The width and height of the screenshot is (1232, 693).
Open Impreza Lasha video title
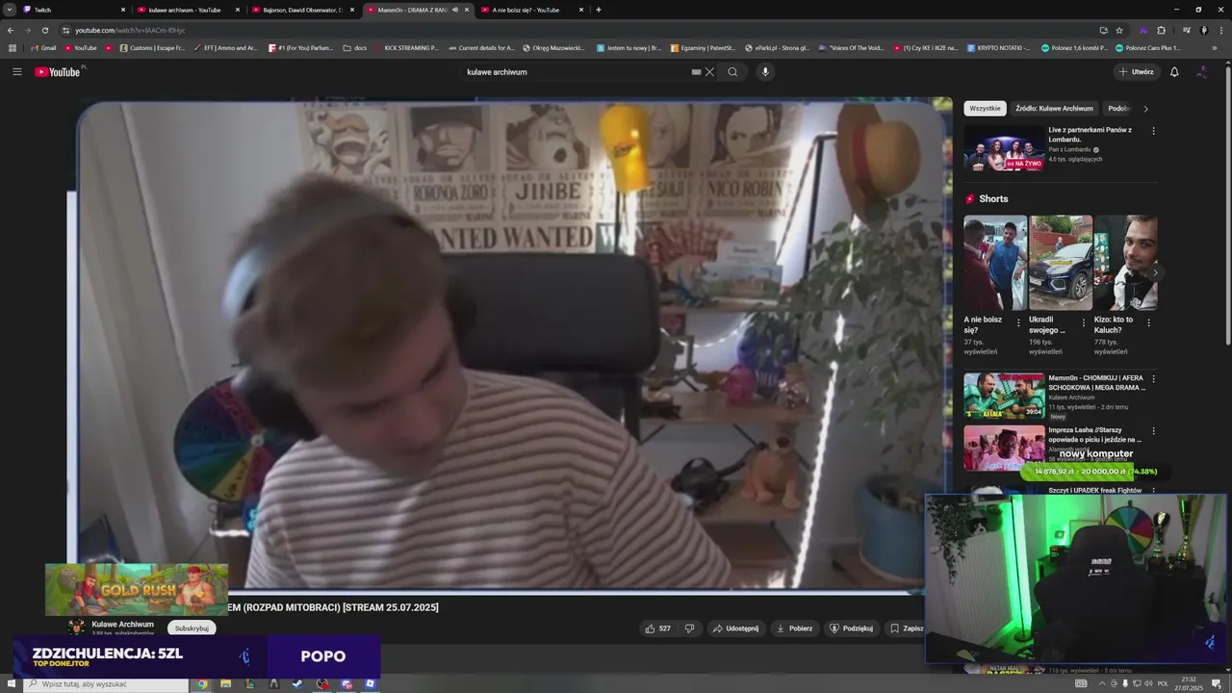point(1096,435)
